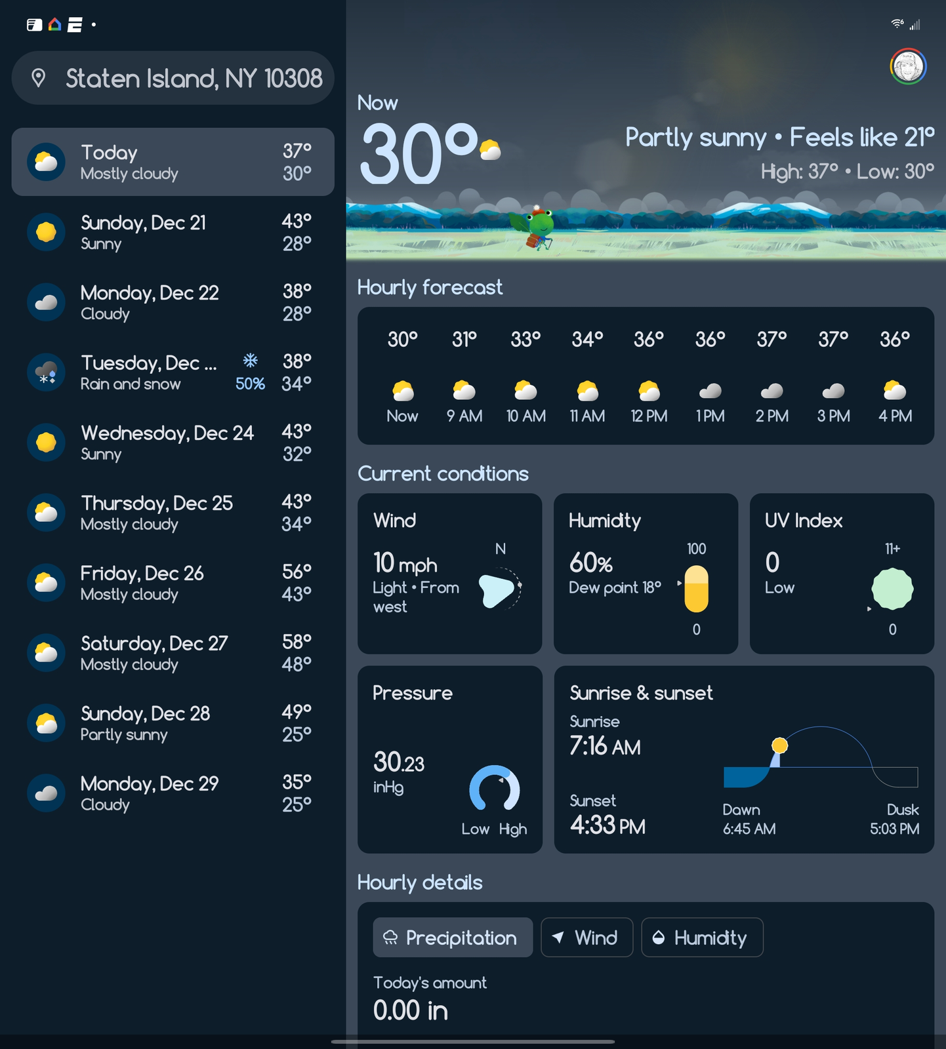Tap the frog mascot illustration

point(538,228)
